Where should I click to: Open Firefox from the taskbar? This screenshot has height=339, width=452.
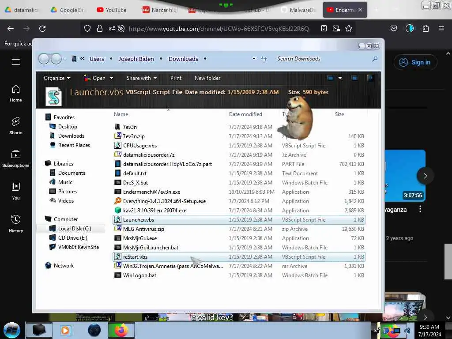(x=121, y=330)
